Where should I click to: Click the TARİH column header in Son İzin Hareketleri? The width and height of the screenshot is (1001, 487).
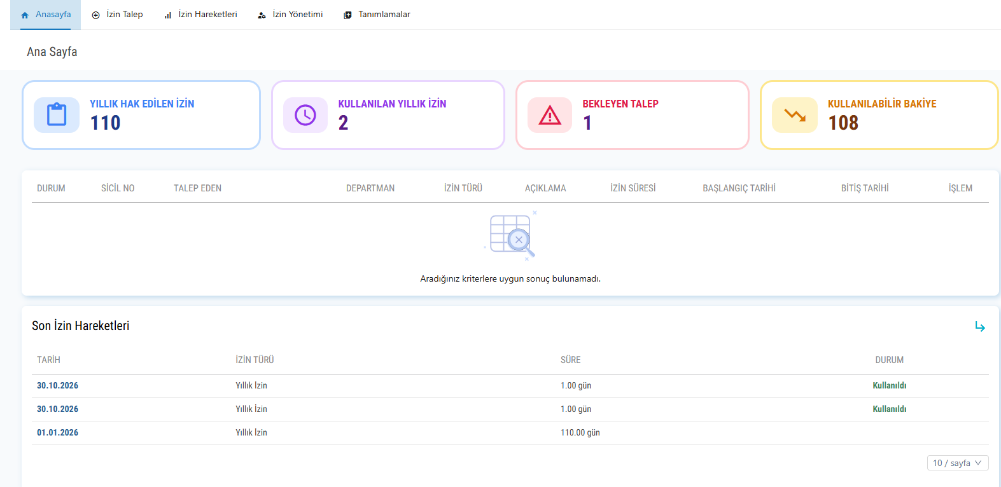[x=48, y=360]
